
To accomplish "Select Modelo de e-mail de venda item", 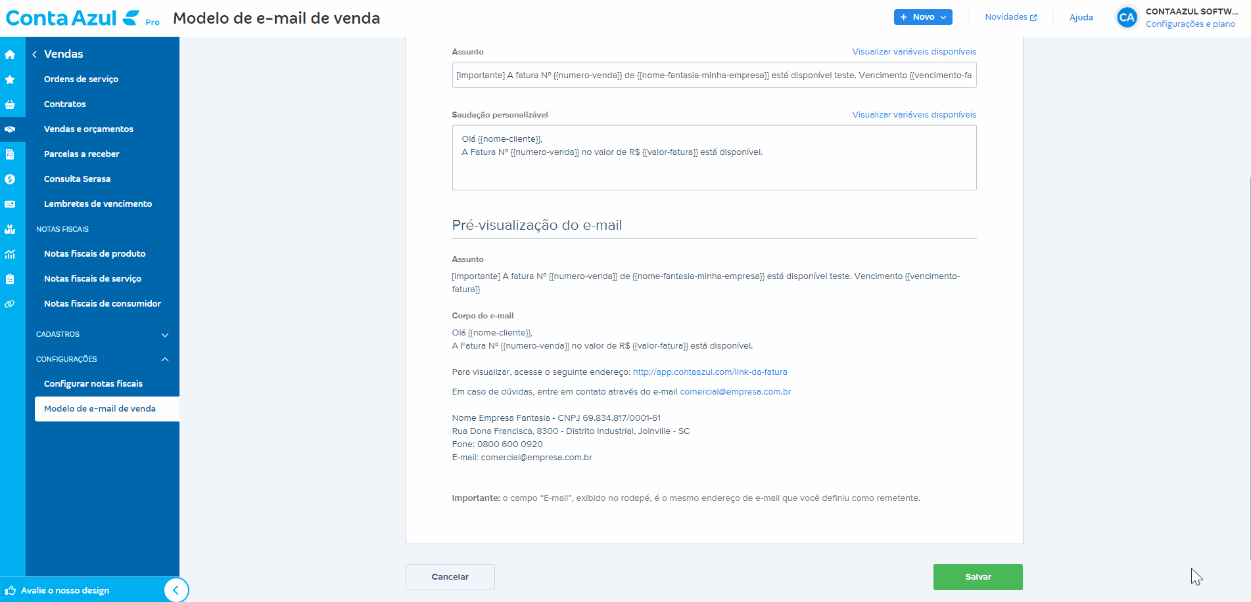I will point(107,409).
